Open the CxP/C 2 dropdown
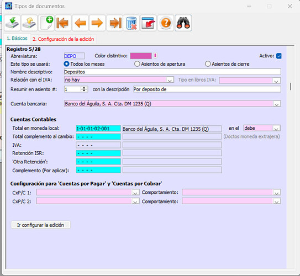 coord(135,201)
